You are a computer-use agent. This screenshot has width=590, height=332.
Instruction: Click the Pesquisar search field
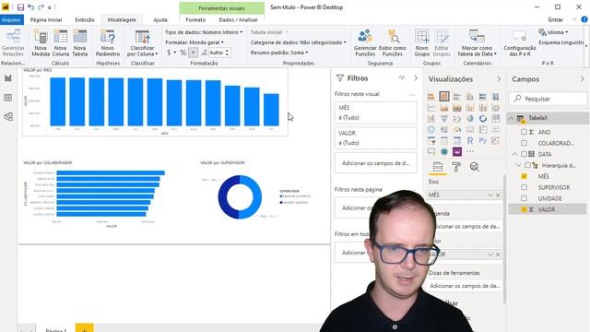pyautogui.click(x=548, y=99)
